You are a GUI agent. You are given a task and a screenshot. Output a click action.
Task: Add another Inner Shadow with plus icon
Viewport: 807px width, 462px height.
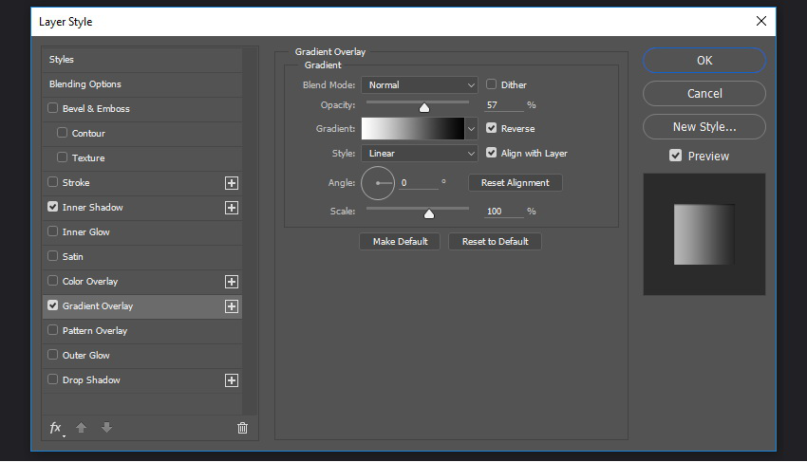coord(232,208)
